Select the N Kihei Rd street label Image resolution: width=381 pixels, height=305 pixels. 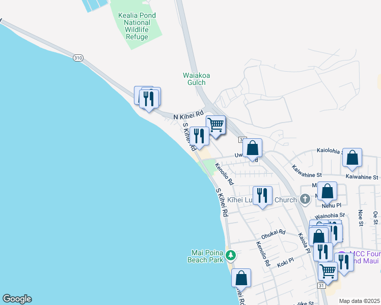click(x=188, y=115)
